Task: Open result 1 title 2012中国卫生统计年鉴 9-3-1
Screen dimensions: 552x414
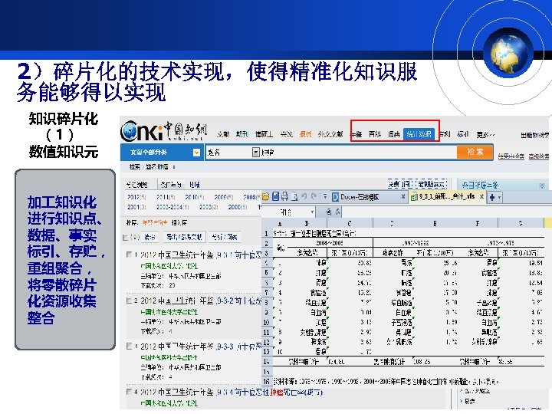Action: tap(201, 255)
